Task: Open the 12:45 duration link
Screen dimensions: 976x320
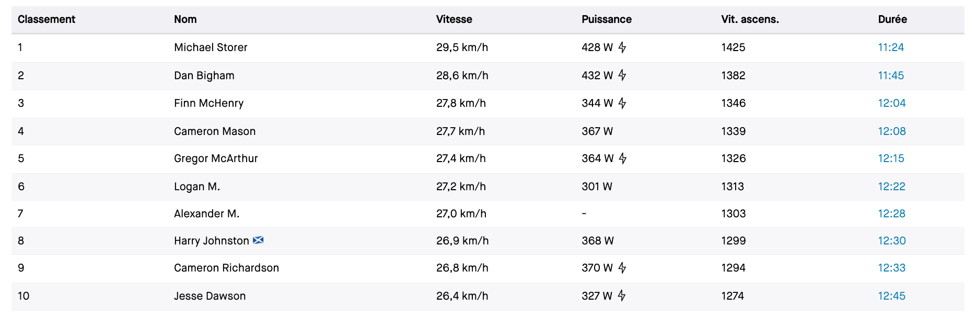Action: click(x=891, y=296)
